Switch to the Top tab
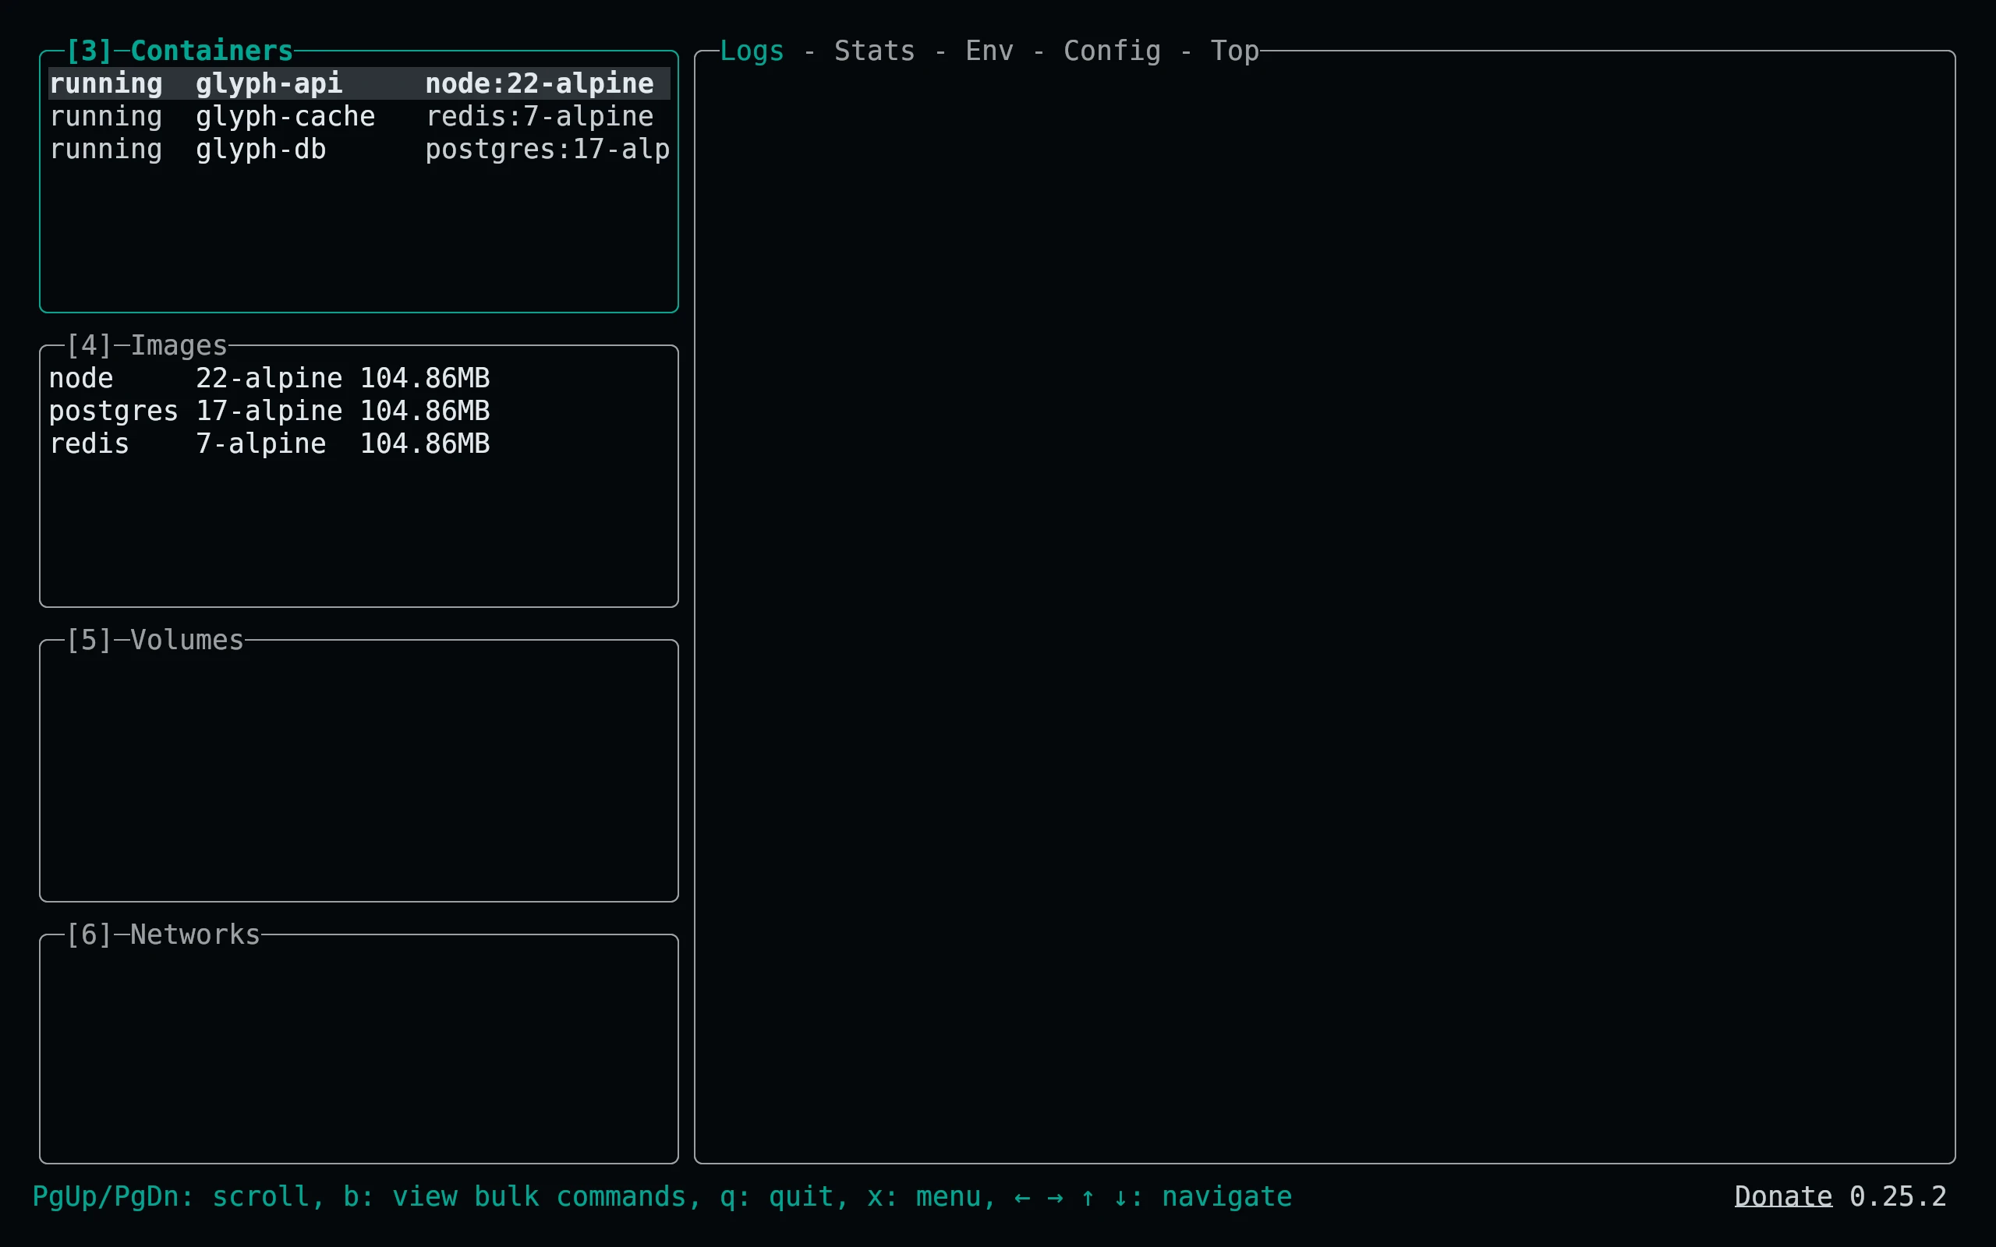Viewport: 1996px width, 1247px height. 1235,51
